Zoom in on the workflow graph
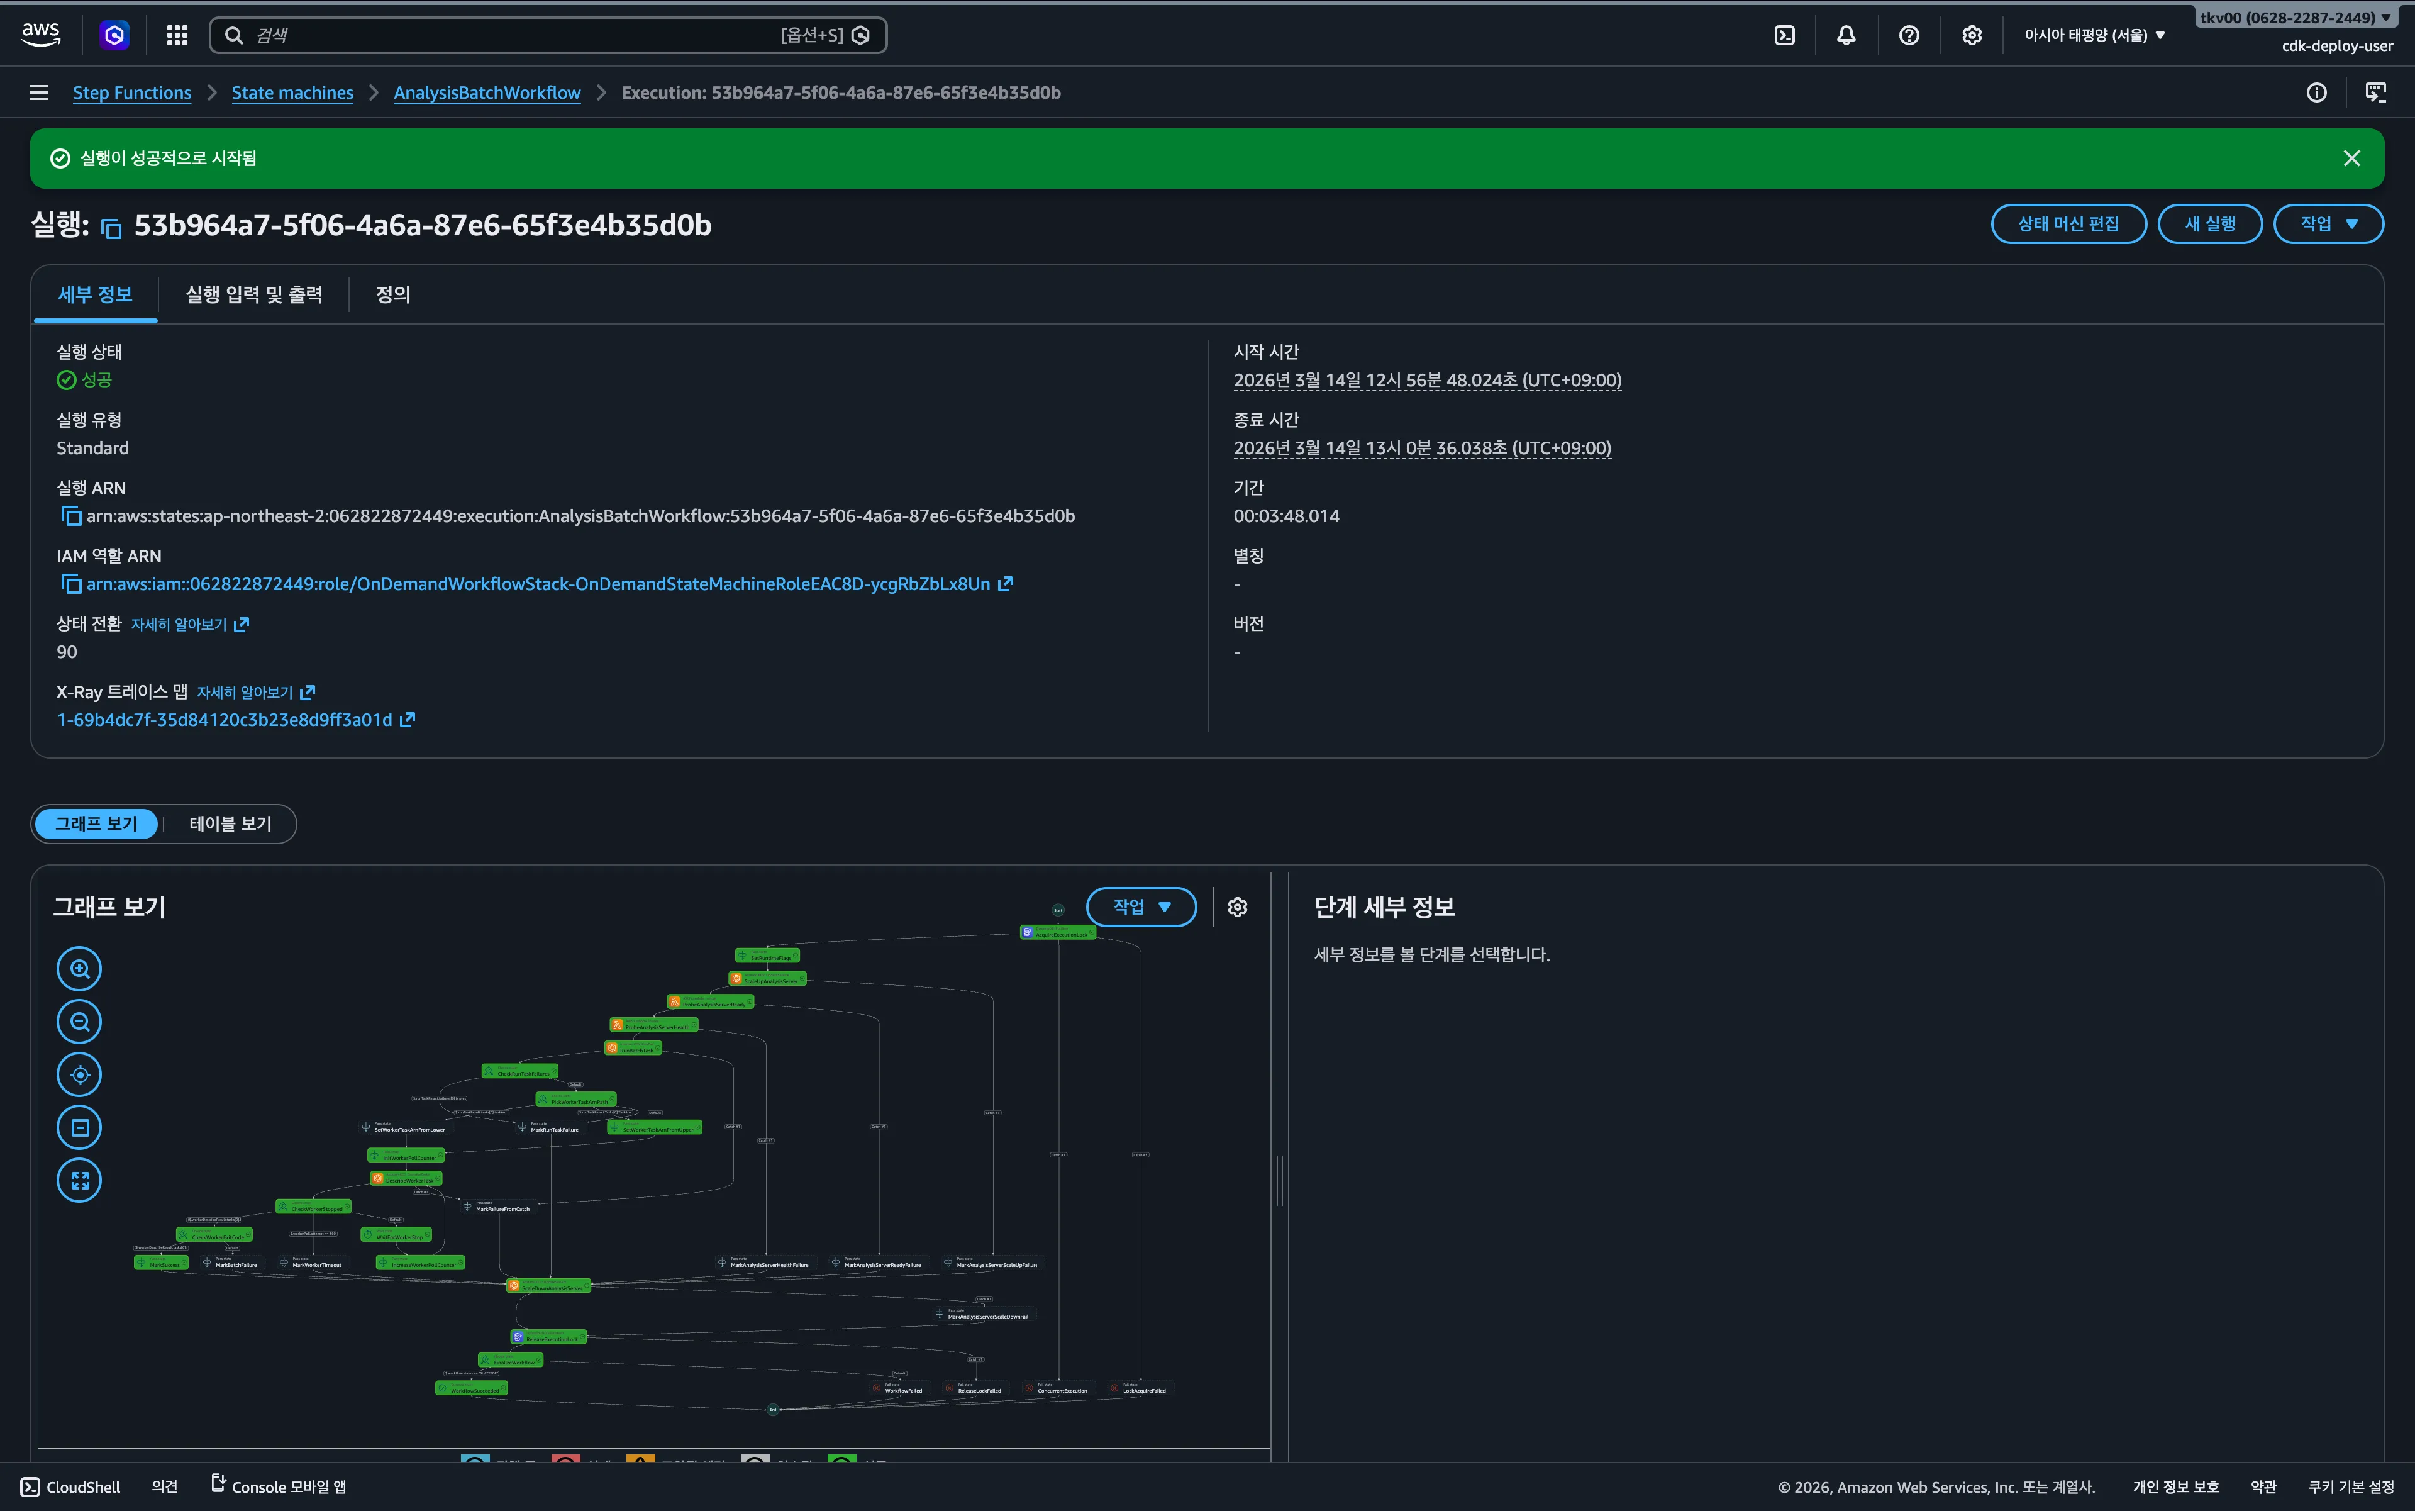 [x=80, y=968]
